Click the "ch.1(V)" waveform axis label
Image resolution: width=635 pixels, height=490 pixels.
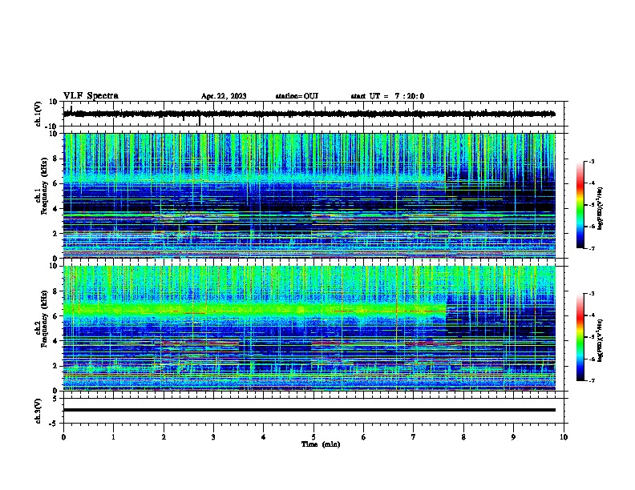pos(38,114)
